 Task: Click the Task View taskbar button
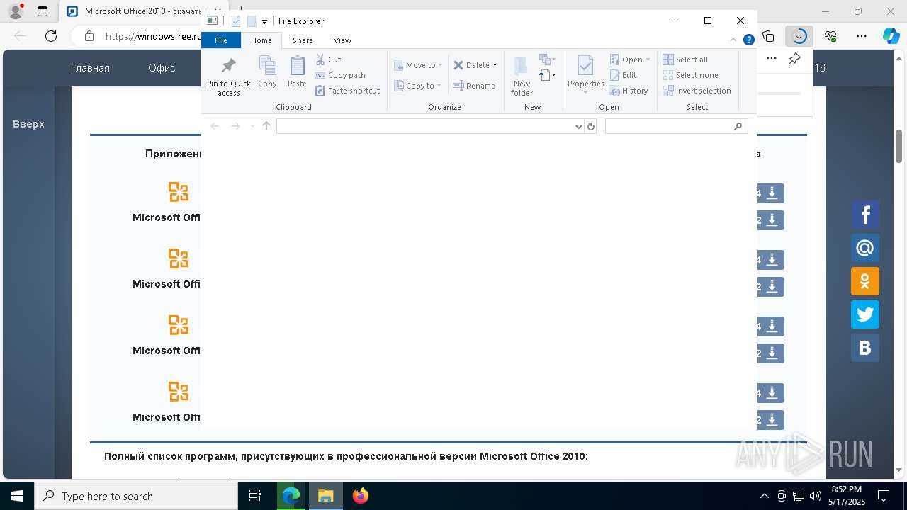coord(255,496)
